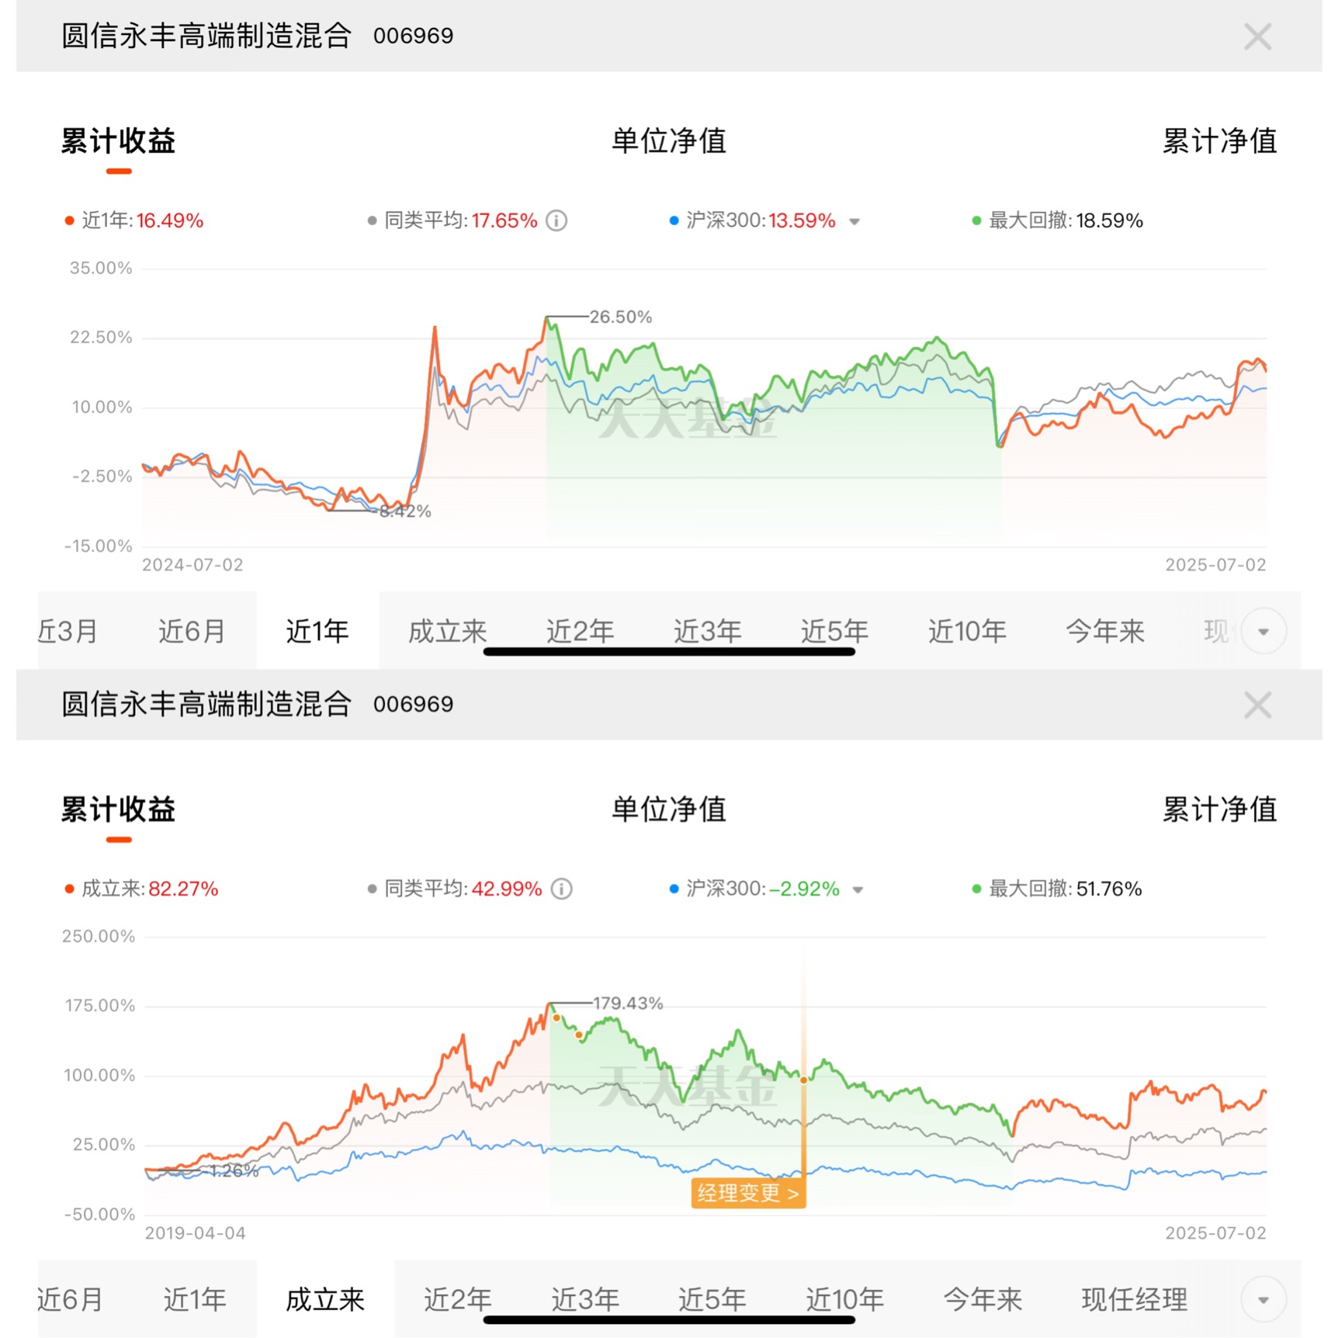Choose 今年来 period in bottom panel
The height and width of the screenshot is (1338, 1338).
click(983, 1300)
